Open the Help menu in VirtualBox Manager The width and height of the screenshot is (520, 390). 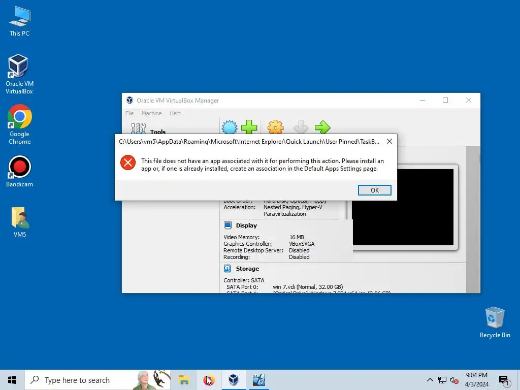click(175, 113)
